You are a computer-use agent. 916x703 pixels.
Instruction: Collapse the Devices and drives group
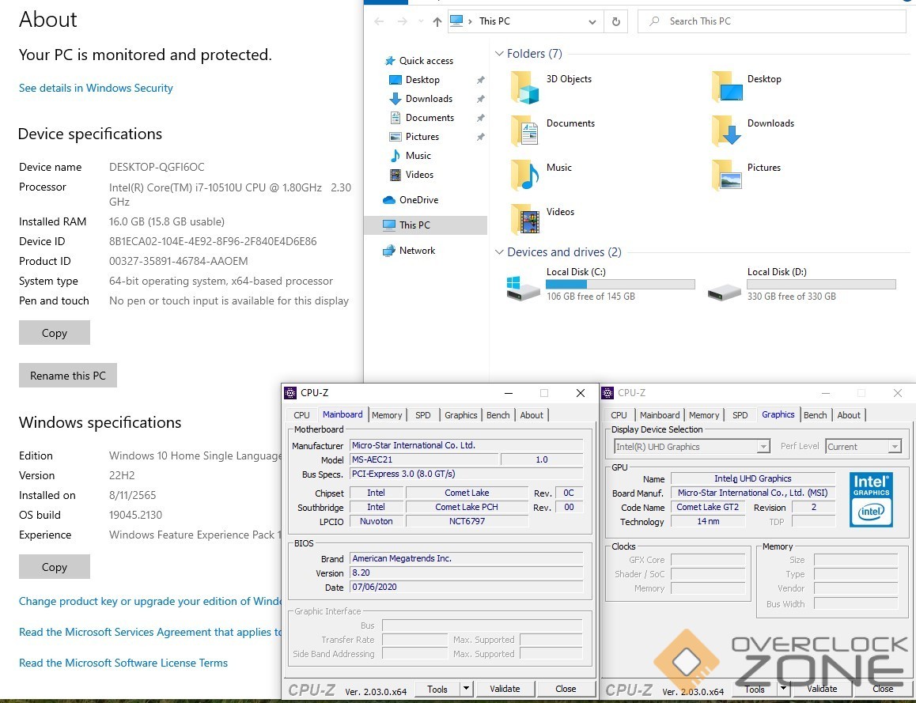pos(499,252)
